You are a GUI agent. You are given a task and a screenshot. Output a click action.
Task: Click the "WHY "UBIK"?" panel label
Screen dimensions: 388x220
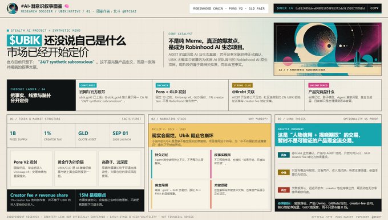click(x=258, y=119)
